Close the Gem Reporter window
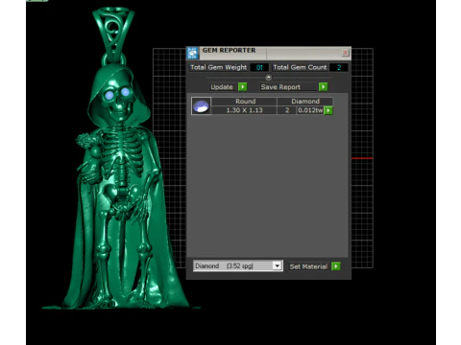 pos(345,53)
